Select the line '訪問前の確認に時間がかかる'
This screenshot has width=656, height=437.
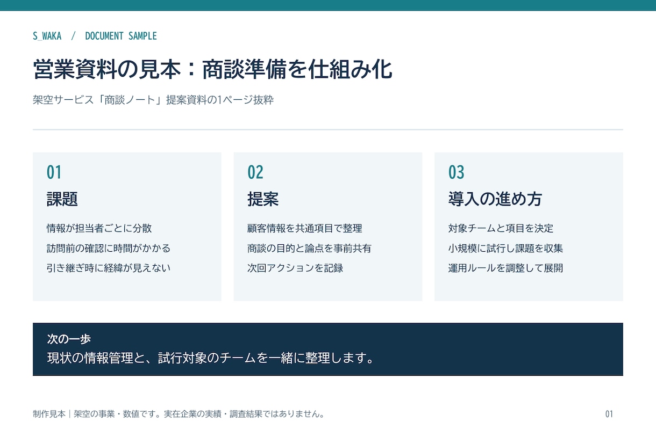coord(109,248)
